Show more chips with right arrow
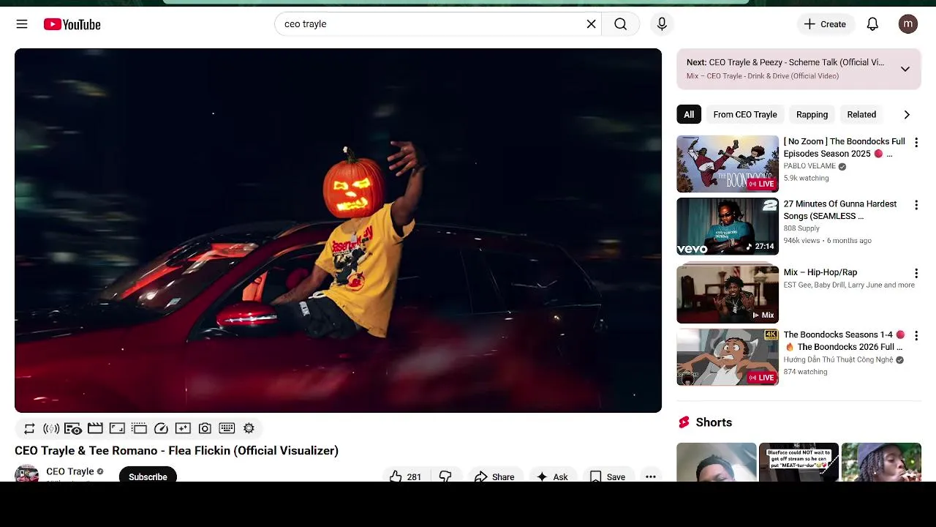The height and width of the screenshot is (527, 936). pos(907,114)
